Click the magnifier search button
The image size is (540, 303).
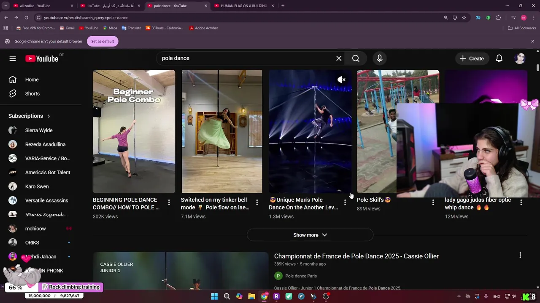tap(356, 58)
